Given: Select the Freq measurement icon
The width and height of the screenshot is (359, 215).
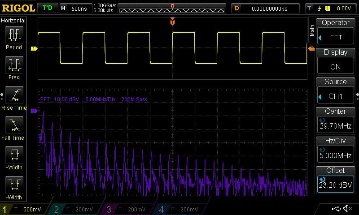Looking at the screenshot, I should 13,65.
